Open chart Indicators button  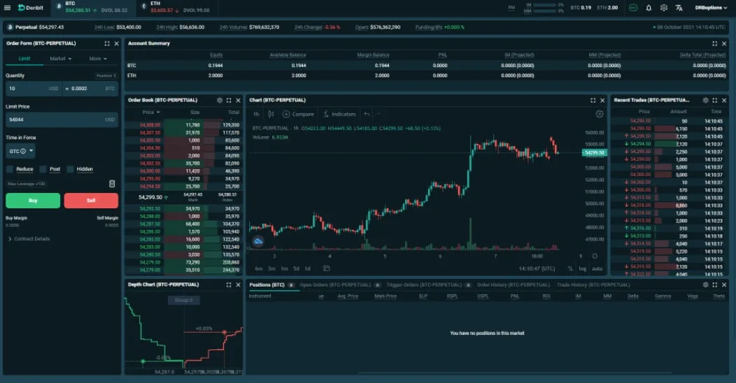(x=339, y=114)
